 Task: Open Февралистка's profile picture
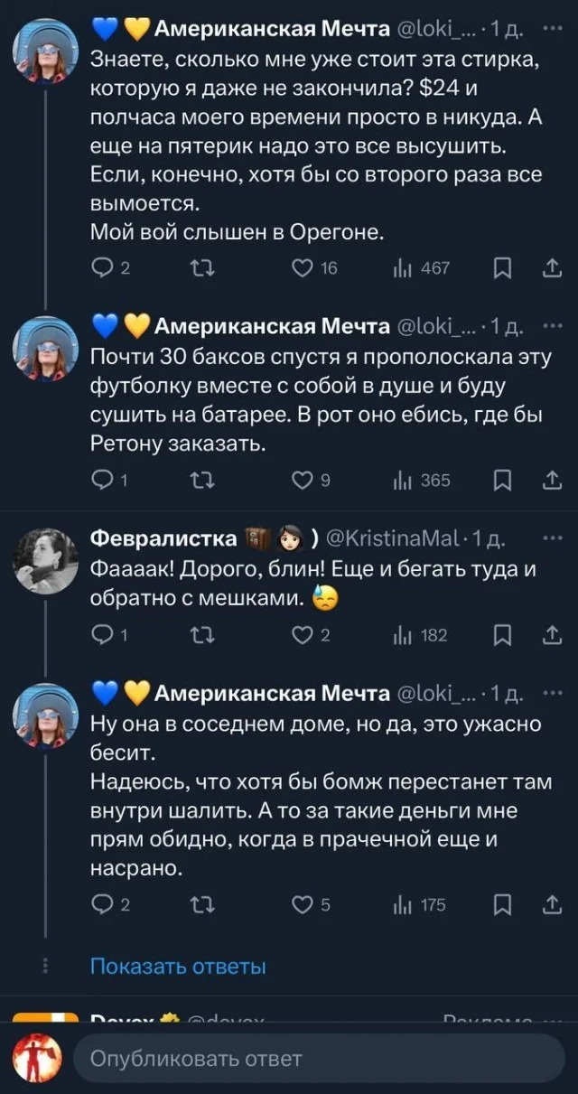pyautogui.click(x=45, y=561)
